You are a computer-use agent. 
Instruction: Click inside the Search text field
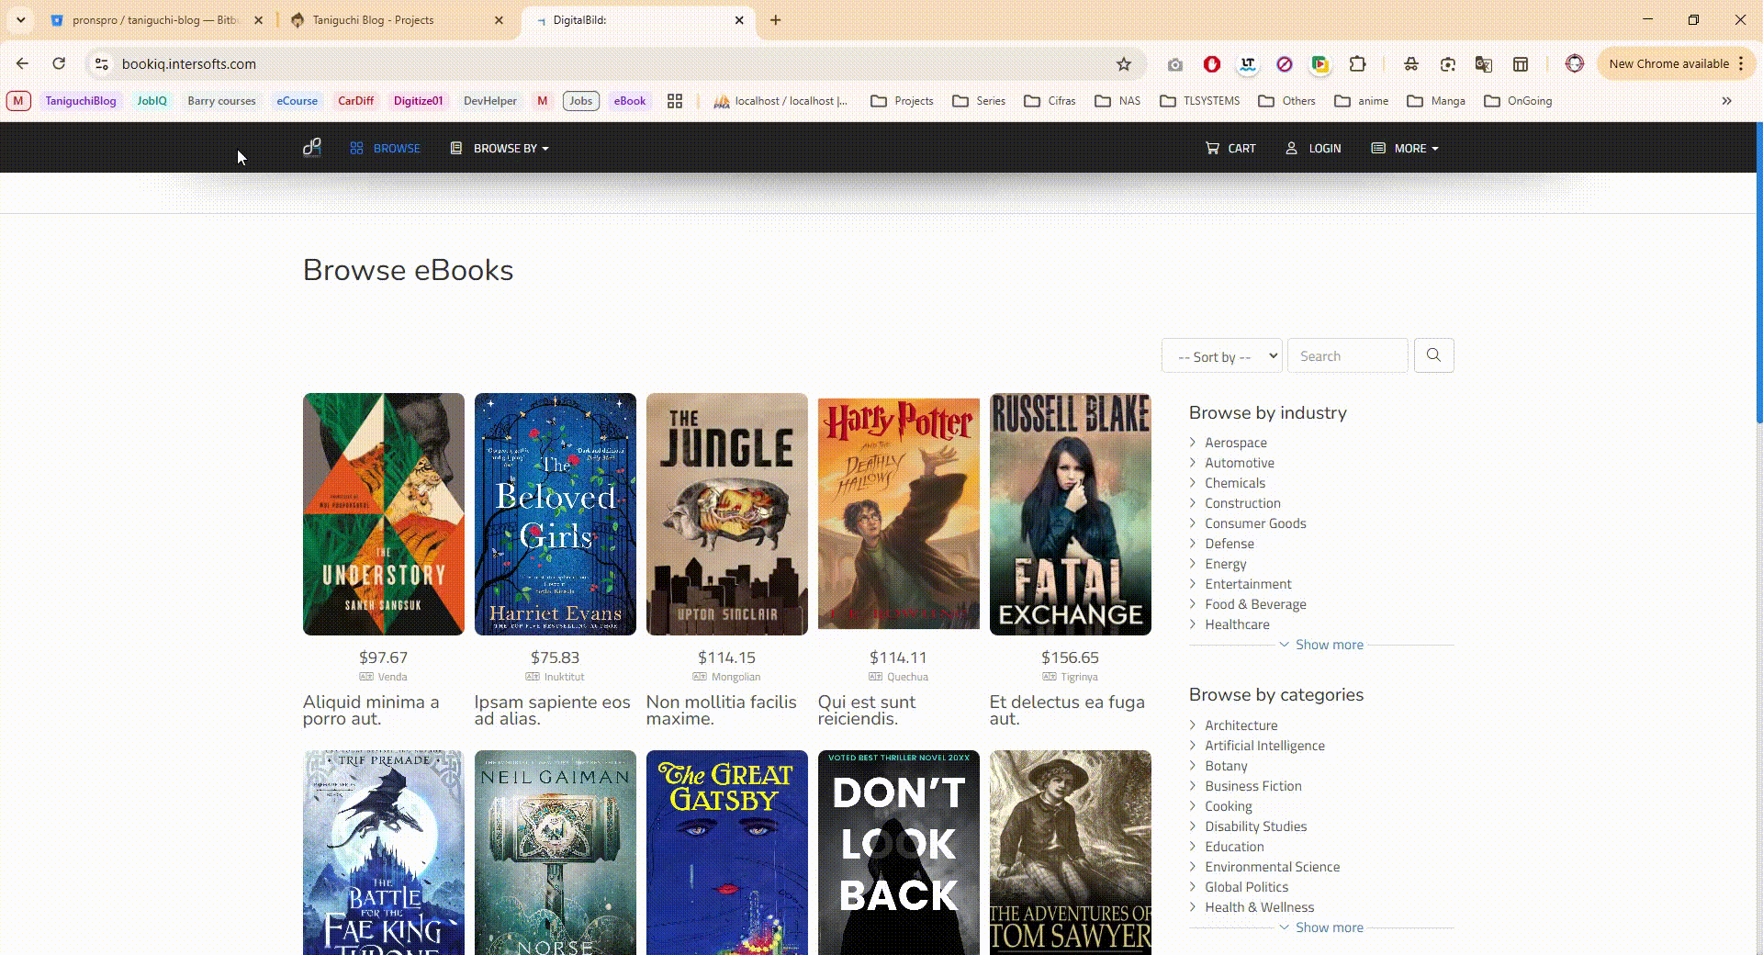tap(1347, 356)
